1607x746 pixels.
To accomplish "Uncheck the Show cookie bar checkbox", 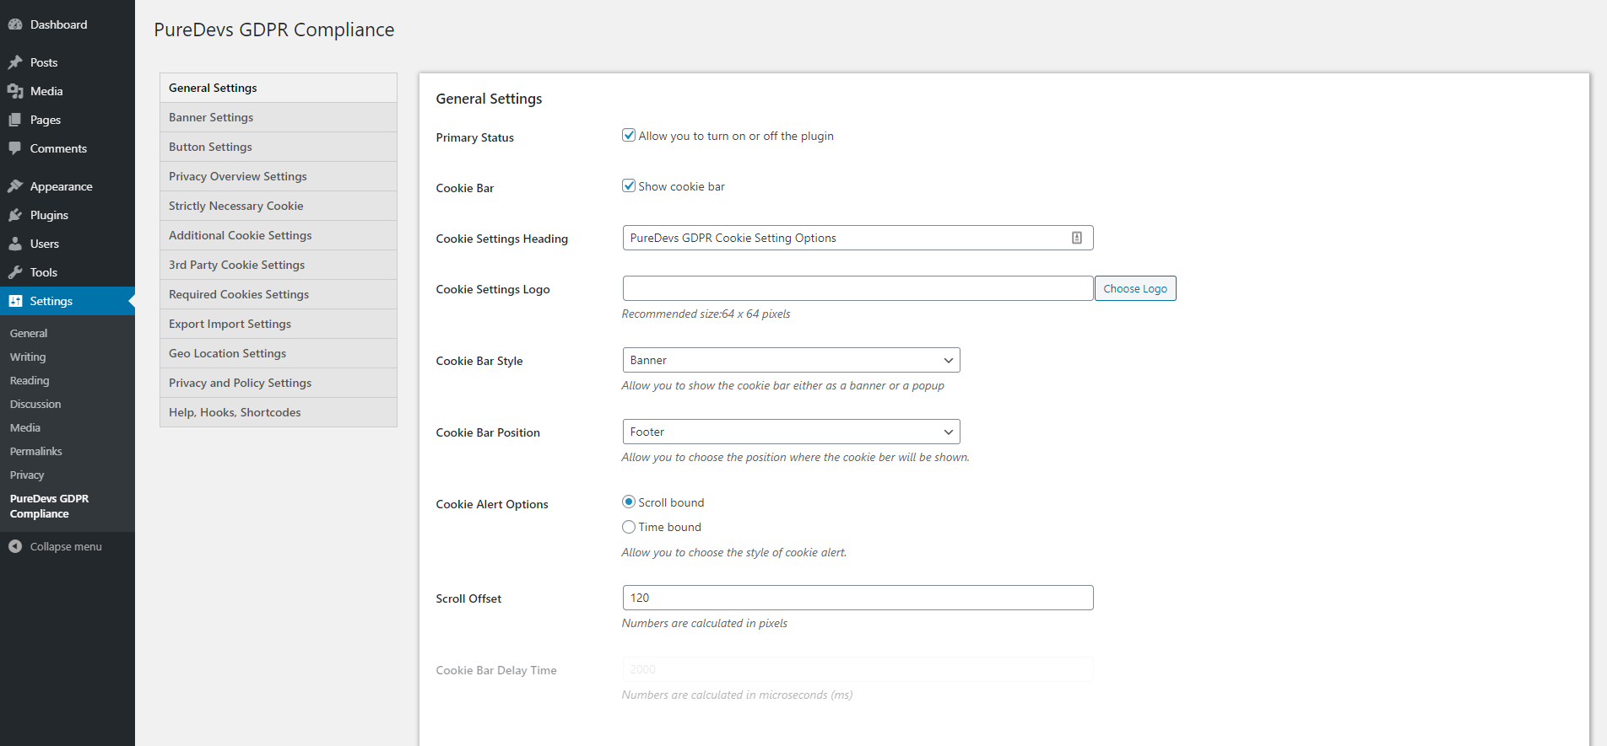I will 629,185.
